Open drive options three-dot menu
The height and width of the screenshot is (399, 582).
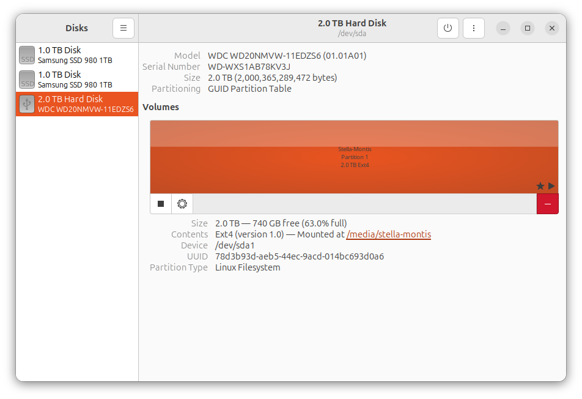point(474,28)
